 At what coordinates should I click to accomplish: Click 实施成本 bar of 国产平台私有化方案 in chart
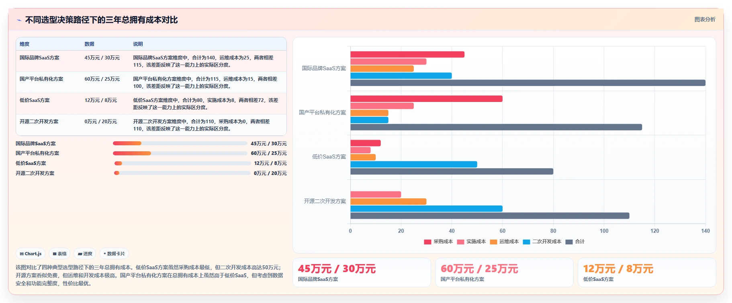(x=382, y=106)
